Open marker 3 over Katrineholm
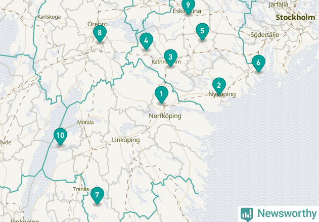 [x=170, y=58]
